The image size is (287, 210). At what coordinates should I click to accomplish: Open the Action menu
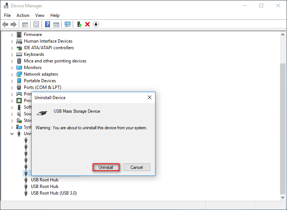(x=23, y=15)
